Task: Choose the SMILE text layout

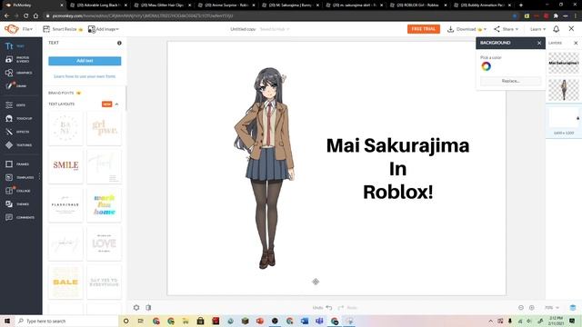Action: 65,165
